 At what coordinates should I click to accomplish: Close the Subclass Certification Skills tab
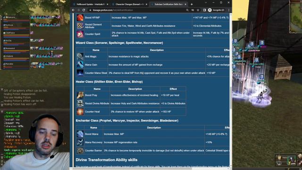[x=185, y=4]
